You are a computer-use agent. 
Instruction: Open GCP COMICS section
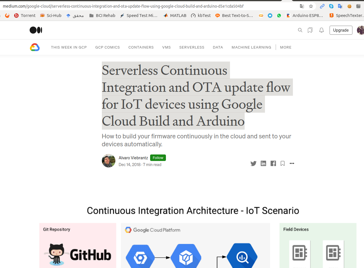[108, 47]
